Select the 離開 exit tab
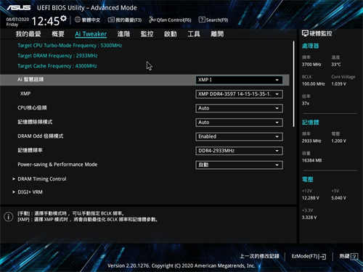The width and height of the screenshot is (363, 272). coord(217,34)
